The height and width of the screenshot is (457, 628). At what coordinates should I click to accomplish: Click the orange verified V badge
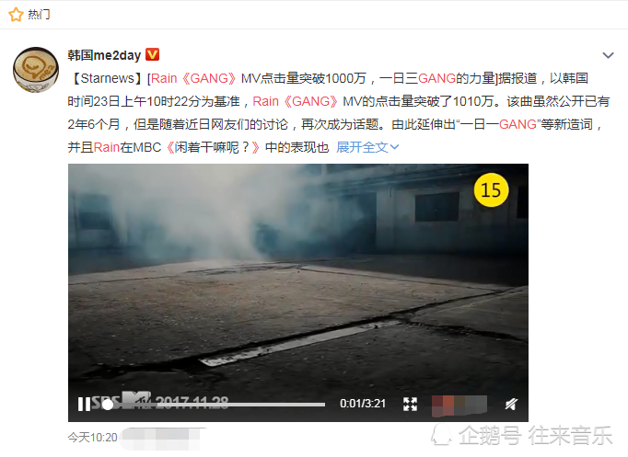152,54
